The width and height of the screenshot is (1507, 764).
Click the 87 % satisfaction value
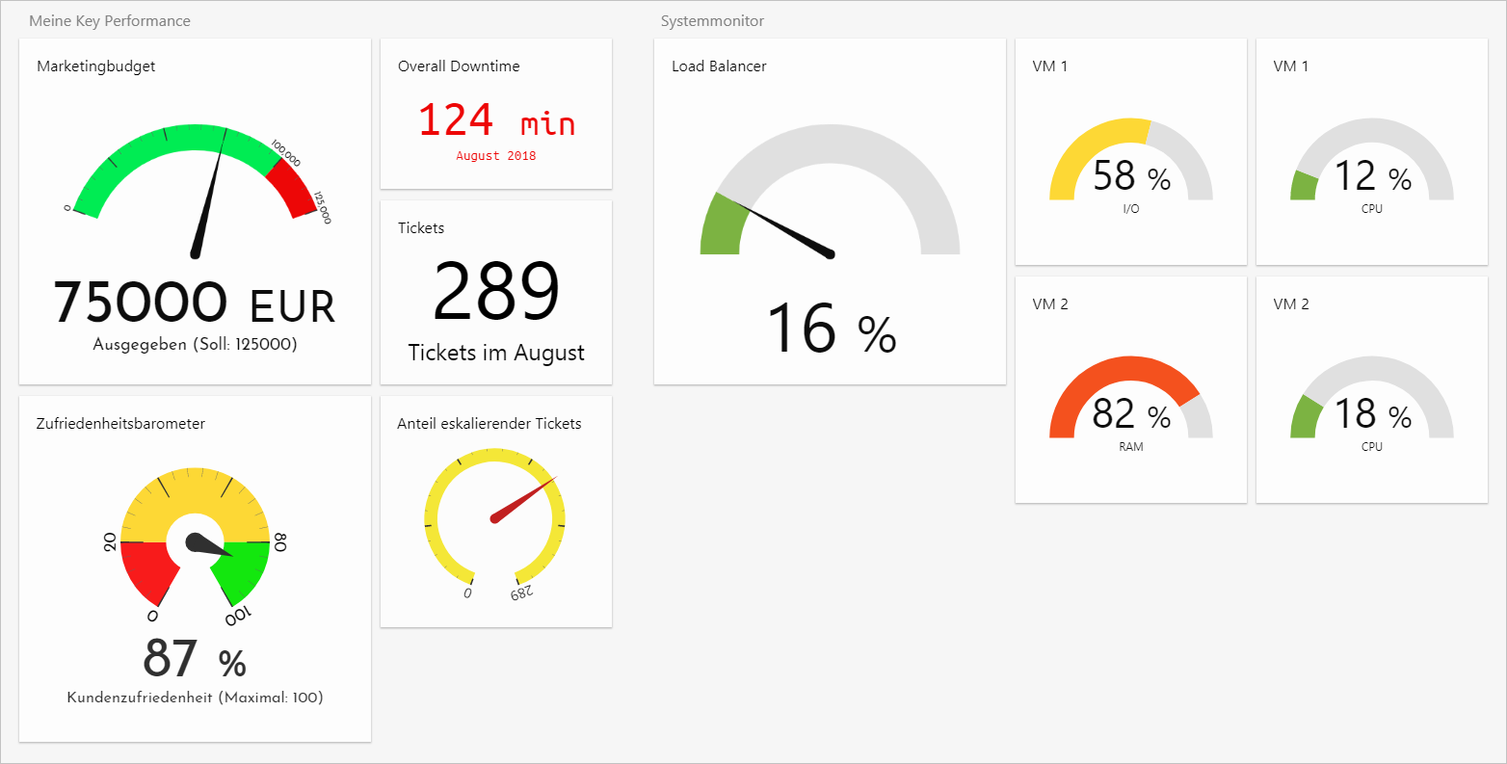point(195,660)
